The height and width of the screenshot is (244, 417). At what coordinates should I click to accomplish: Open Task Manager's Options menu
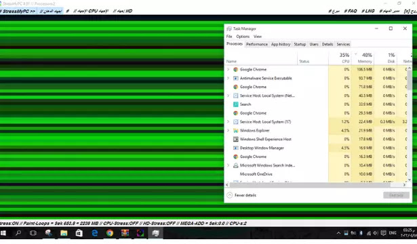tap(243, 37)
